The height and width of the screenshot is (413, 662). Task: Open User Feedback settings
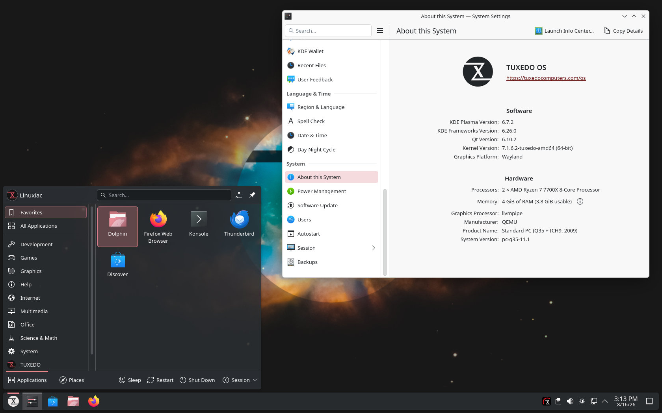coord(331,79)
